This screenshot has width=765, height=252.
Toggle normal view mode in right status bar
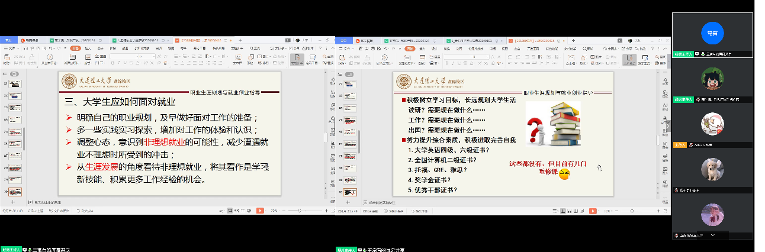[562, 210]
